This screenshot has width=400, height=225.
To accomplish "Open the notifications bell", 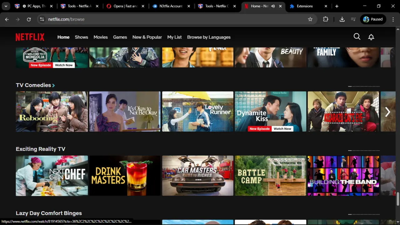I will point(371,37).
